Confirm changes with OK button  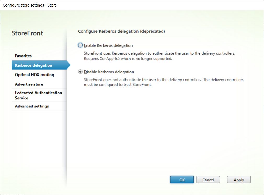[182, 180]
